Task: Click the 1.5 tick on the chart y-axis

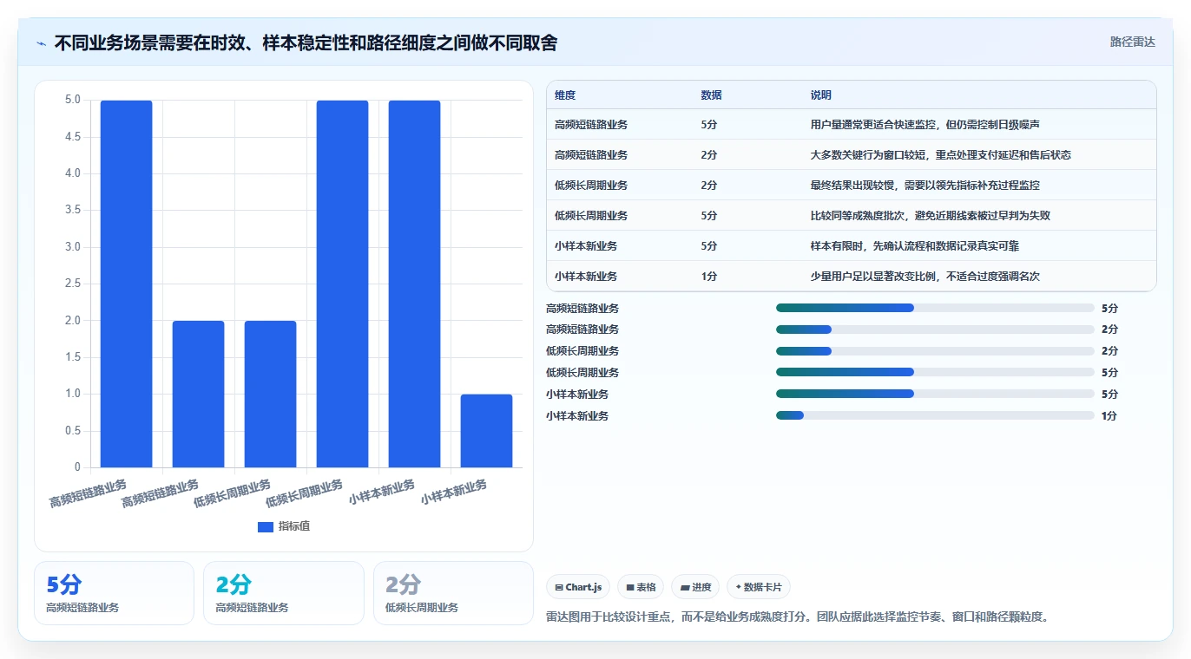Action: [x=73, y=357]
